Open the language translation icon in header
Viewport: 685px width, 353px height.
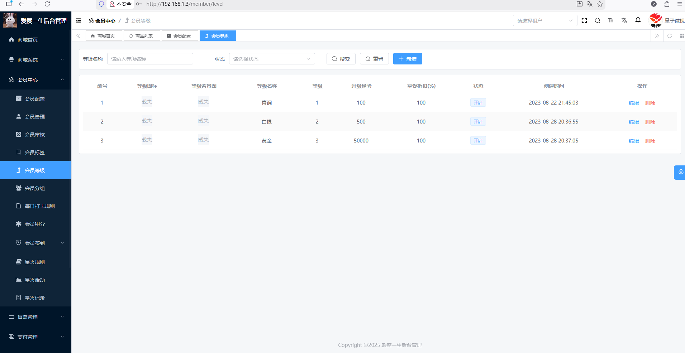[624, 21]
